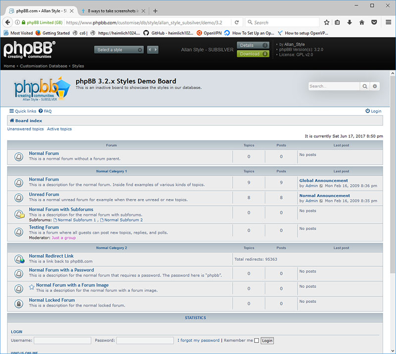Open How to setup OpenVP bookmark
Screen dimensions: 396x354
click(x=302, y=33)
